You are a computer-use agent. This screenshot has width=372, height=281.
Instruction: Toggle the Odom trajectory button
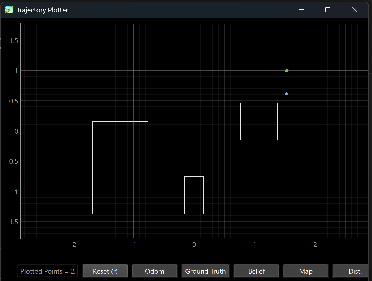155,271
